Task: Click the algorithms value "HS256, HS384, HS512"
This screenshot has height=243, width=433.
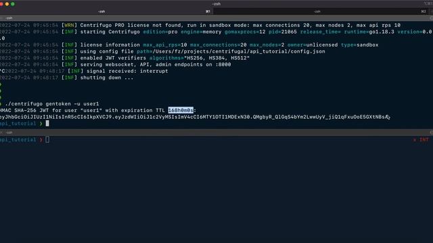Action: [x=216, y=58]
